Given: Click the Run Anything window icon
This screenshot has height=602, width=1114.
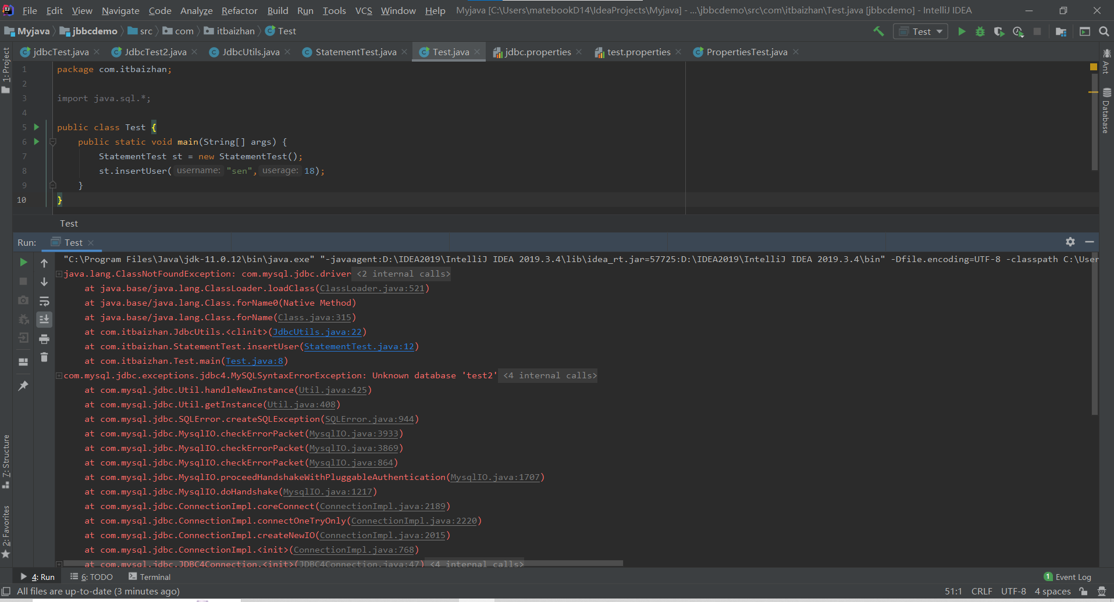Looking at the screenshot, I should click(x=1085, y=31).
